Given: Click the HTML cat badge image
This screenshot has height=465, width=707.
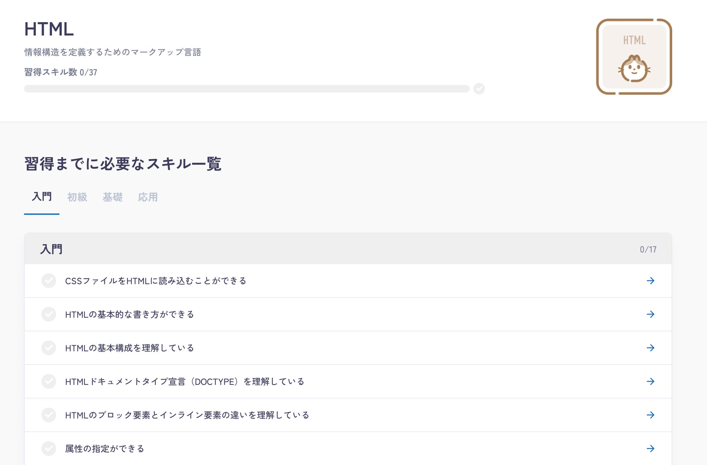Looking at the screenshot, I should [634, 57].
